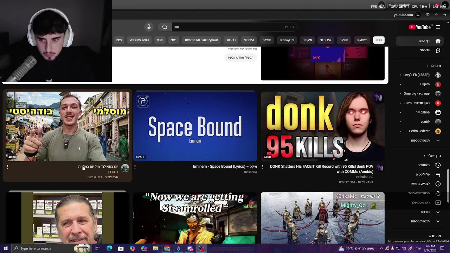Open File Explorer from taskbar
Viewport: 450px width, 253px height.
[155, 248]
